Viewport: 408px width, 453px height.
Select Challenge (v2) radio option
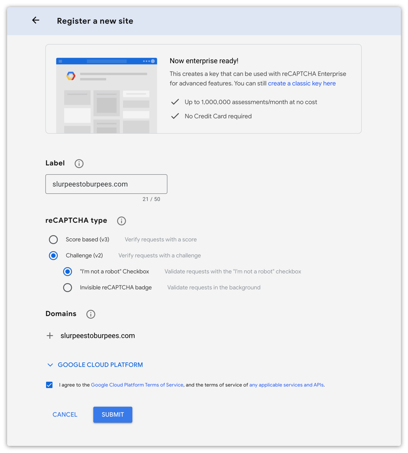point(53,256)
